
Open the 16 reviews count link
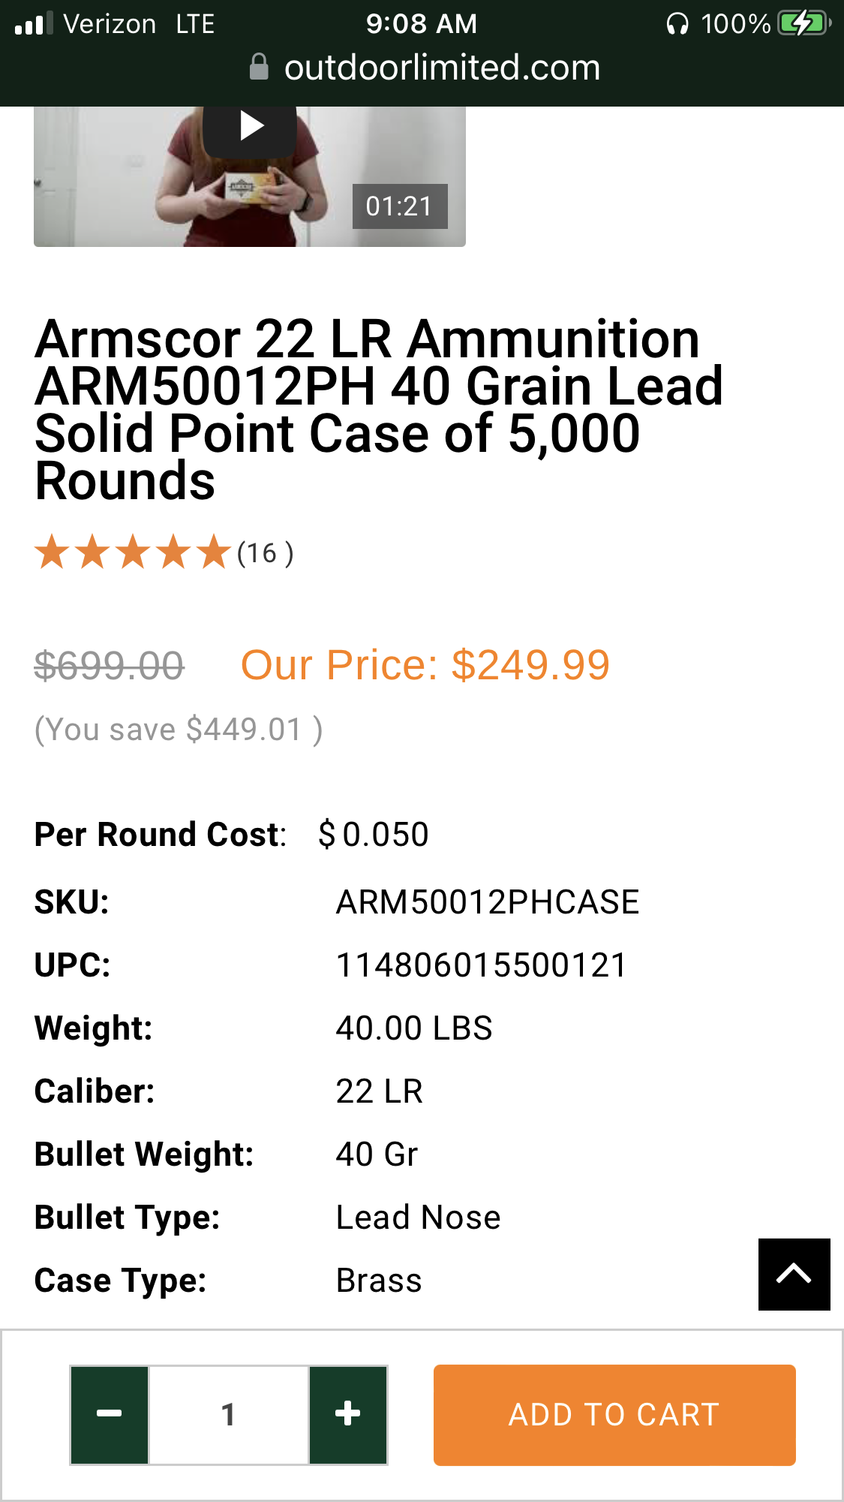266,553
